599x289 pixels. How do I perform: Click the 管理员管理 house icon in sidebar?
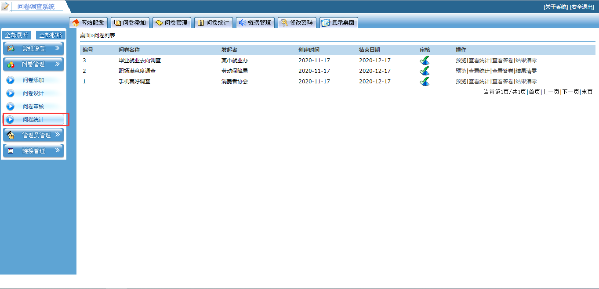[11, 135]
